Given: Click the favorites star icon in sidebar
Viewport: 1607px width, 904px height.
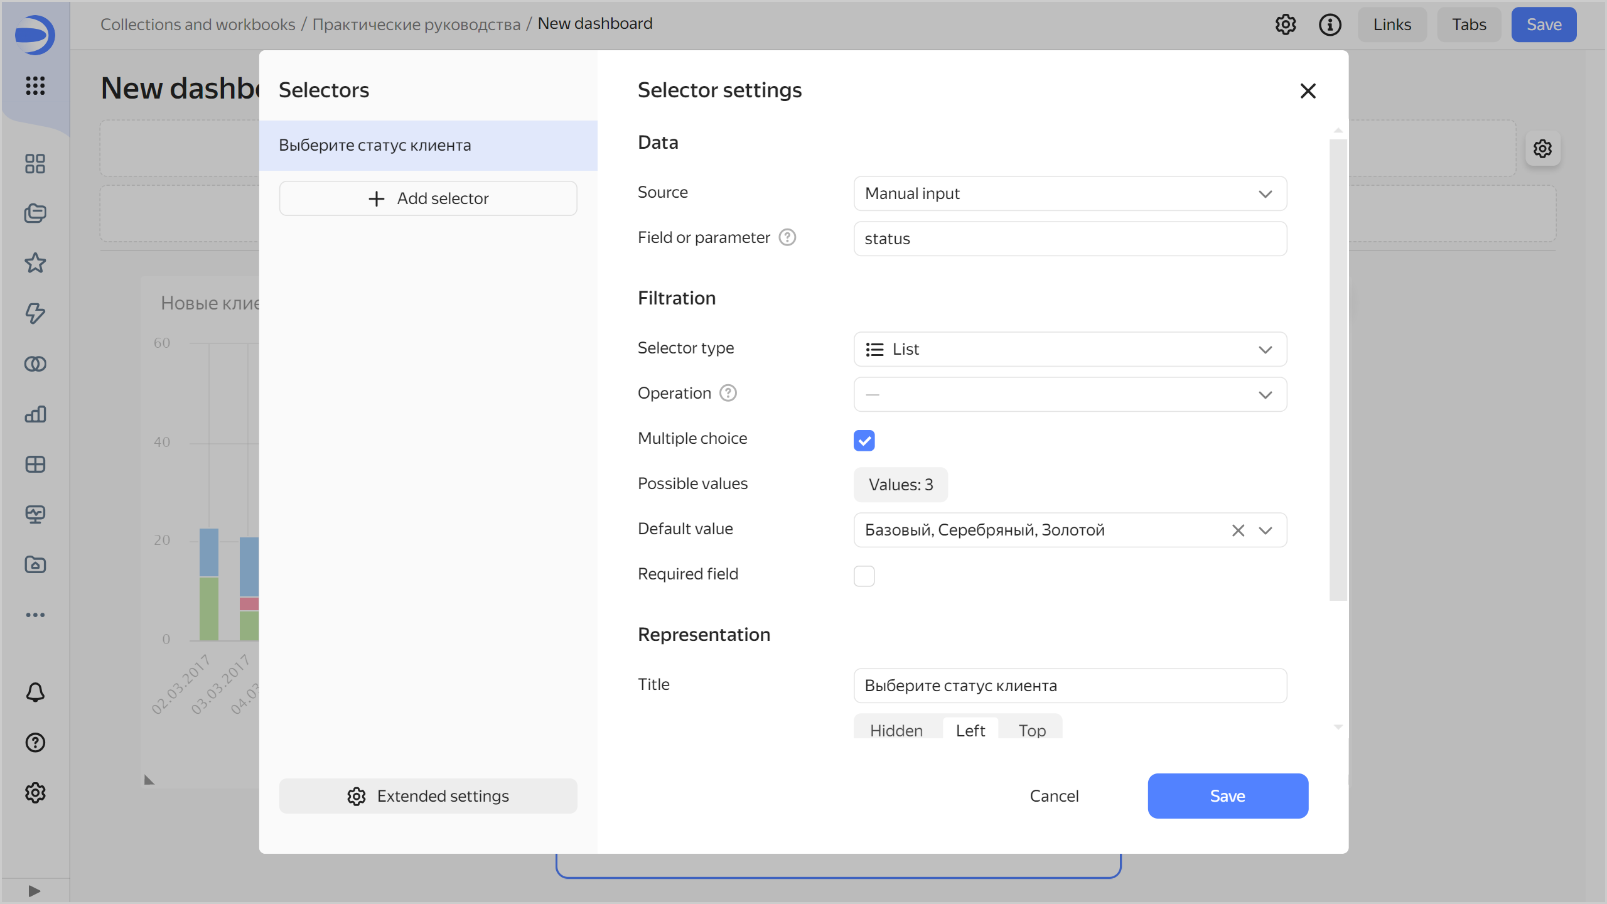Looking at the screenshot, I should tap(35, 263).
